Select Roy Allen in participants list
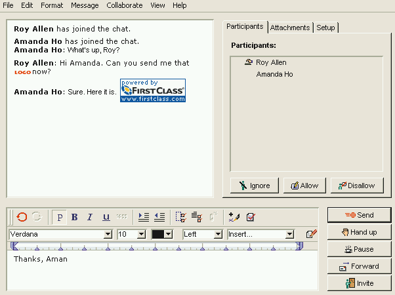The height and width of the screenshot is (295, 395). (x=270, y=62)
